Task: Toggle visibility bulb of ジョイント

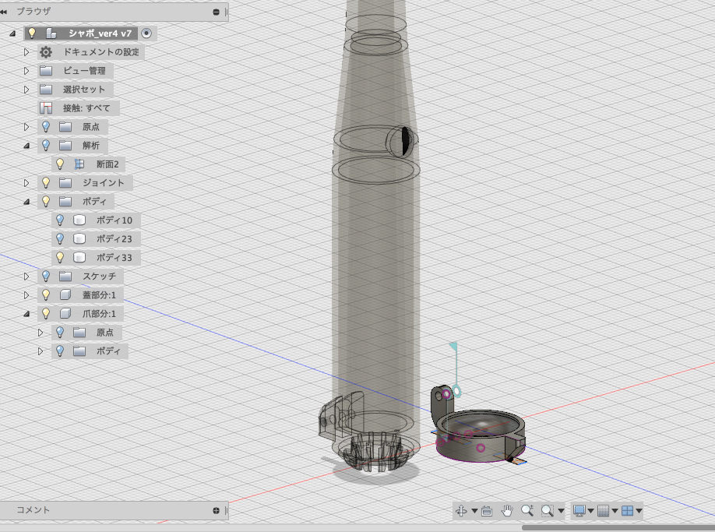Action: pos(46,182)
